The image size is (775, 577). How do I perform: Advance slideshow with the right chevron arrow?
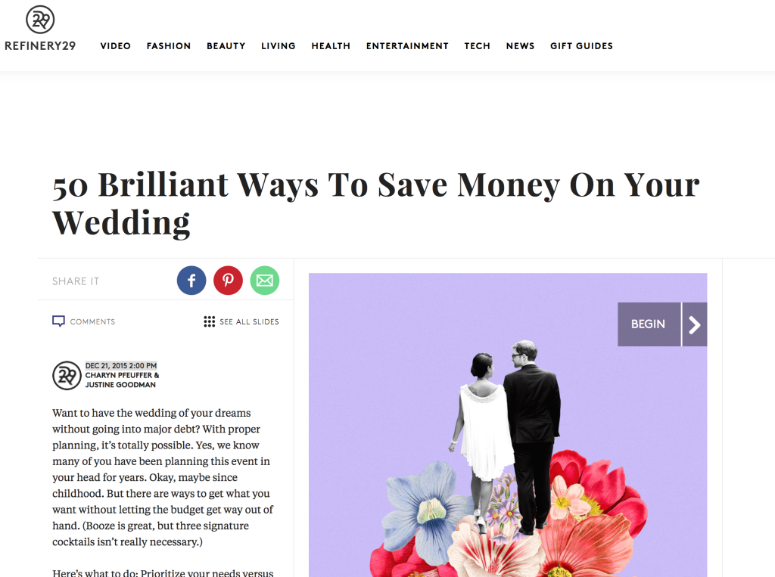695,324
